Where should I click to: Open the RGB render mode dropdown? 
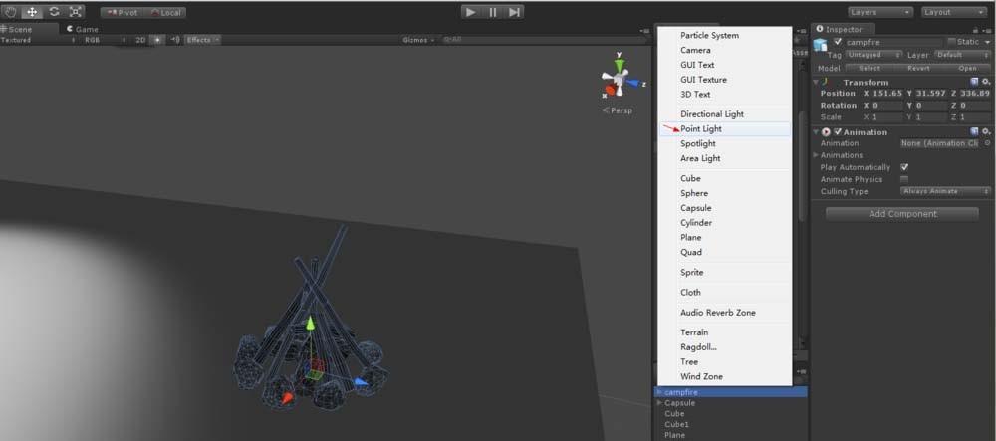[105, 40]
